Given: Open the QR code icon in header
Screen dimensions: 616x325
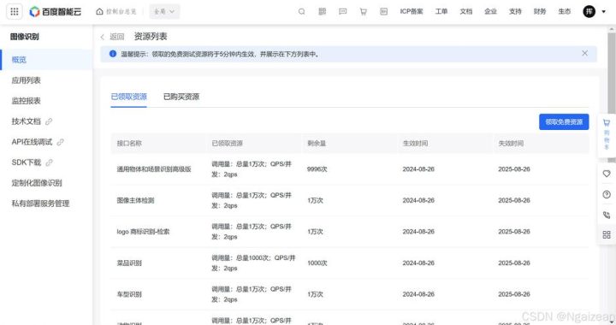Looking at the screenshot, I should [x=323, y=11].
